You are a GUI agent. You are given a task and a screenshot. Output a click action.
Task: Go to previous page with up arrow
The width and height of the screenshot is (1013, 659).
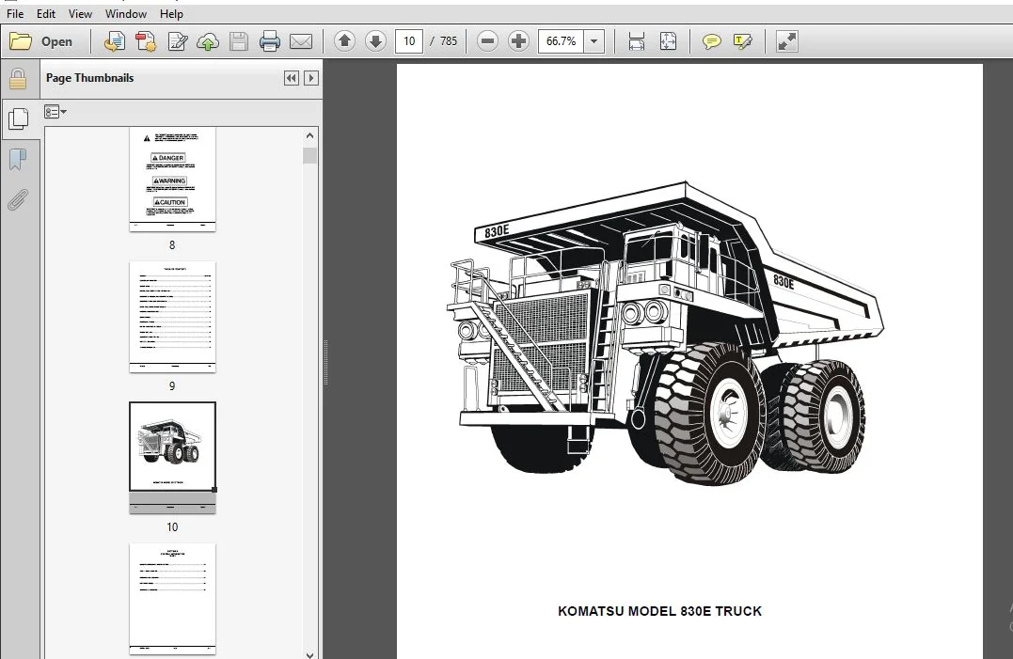coord(344,41)
